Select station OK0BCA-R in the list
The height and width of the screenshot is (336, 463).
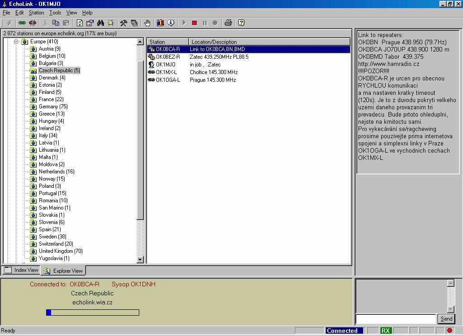(248, 49)
